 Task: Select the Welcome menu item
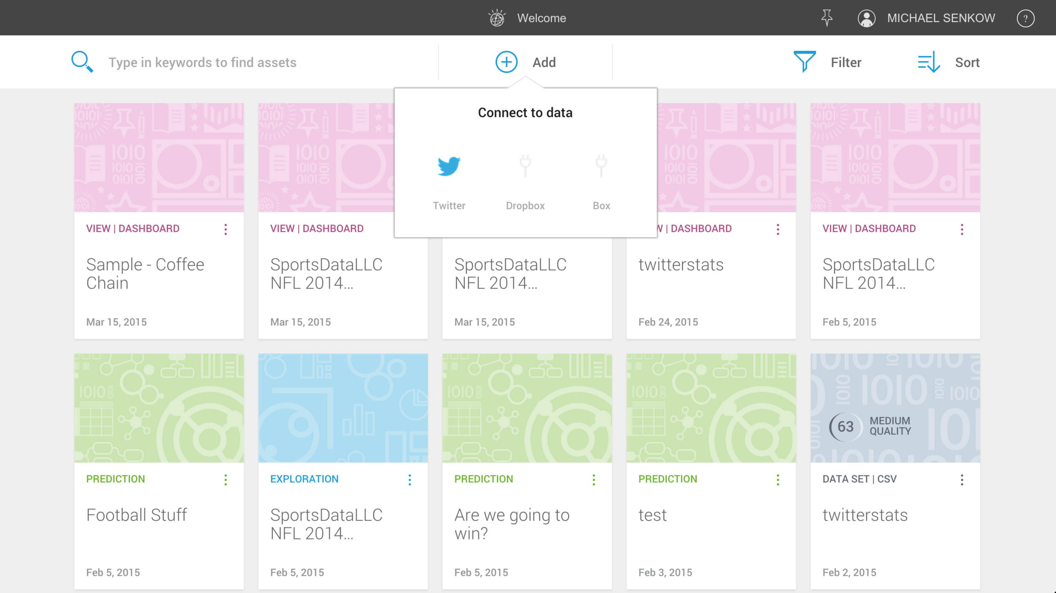click(542, 18)
